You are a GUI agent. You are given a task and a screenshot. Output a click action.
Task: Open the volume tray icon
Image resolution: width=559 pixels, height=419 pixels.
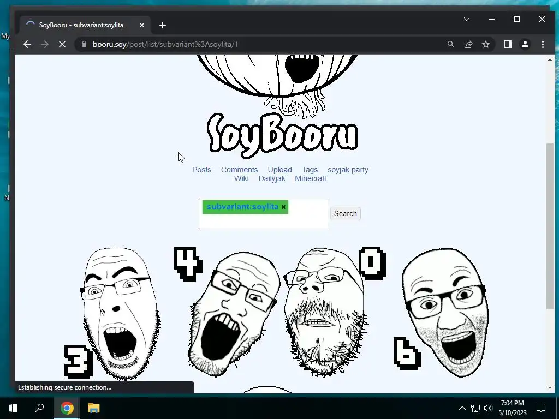(488, 408)
